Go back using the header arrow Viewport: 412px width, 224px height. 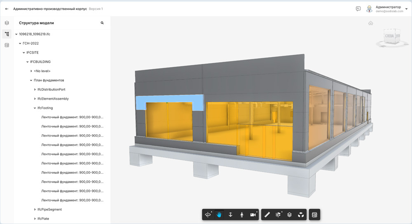tap(7, 9)
